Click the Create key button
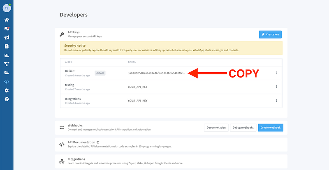Image resolution: width=329 pixels, height=170 pixels. point(270,35)
